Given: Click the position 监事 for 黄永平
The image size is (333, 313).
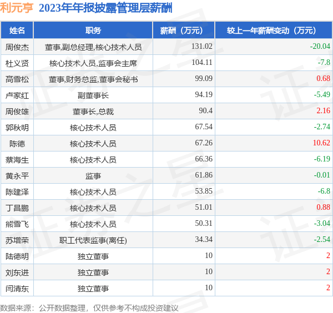Looking at the screenshot, I should click(93, 176).
